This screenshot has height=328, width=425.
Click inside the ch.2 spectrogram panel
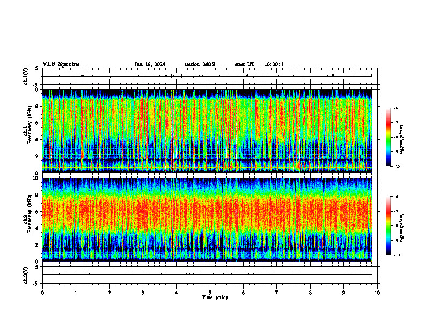207,220
